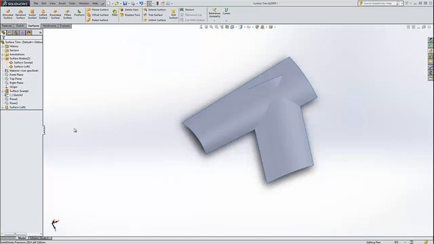Select the Material not specified item
Viewport: 434px width, 244px height.
coord(24,70)
